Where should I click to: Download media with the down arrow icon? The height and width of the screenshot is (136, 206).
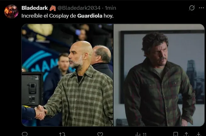(x=198, y=134)
